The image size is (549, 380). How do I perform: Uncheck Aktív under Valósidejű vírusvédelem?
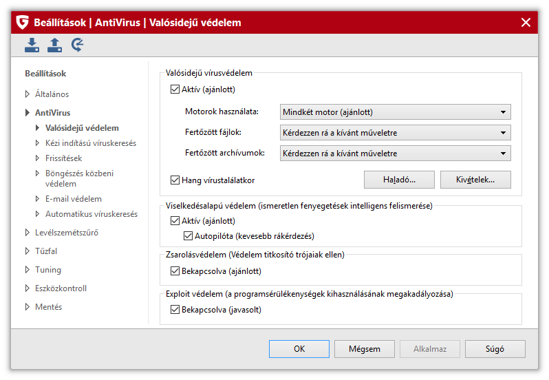[x=175, y=89]
